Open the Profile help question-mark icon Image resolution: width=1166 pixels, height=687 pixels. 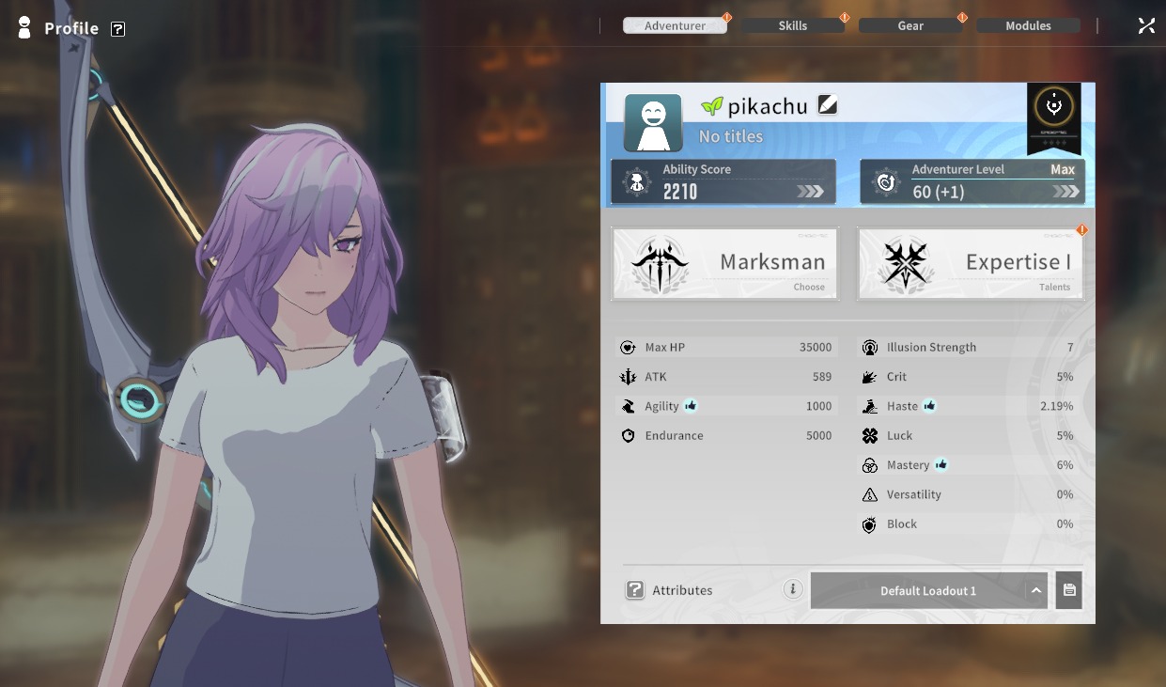point(117,29)
